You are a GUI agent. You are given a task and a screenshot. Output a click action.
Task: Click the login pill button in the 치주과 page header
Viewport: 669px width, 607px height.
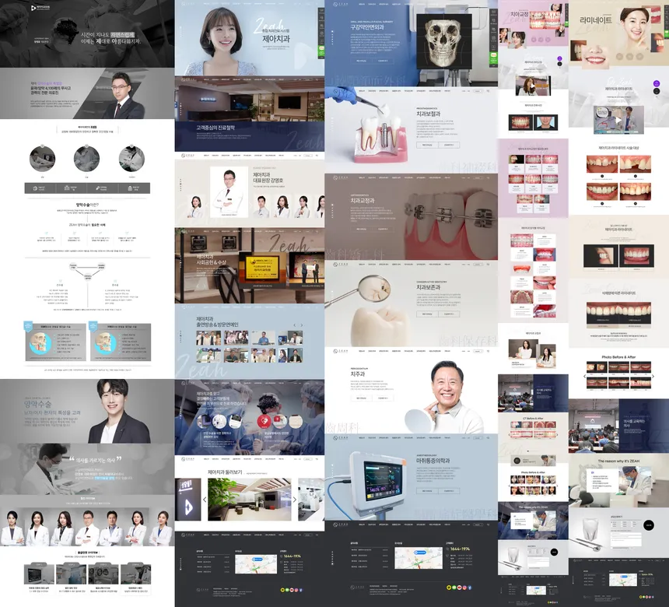478,351
